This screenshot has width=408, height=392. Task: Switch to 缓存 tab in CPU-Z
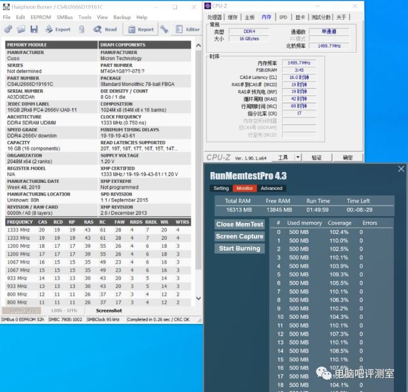pos(232,17)
